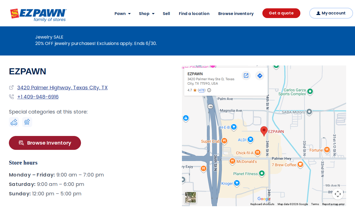Click the Get a quote button
Viewport: 355px width, 222px height.
281,13
